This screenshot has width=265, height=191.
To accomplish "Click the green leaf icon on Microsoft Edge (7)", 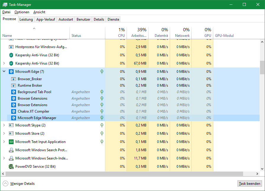I will (x=102, y=72).
